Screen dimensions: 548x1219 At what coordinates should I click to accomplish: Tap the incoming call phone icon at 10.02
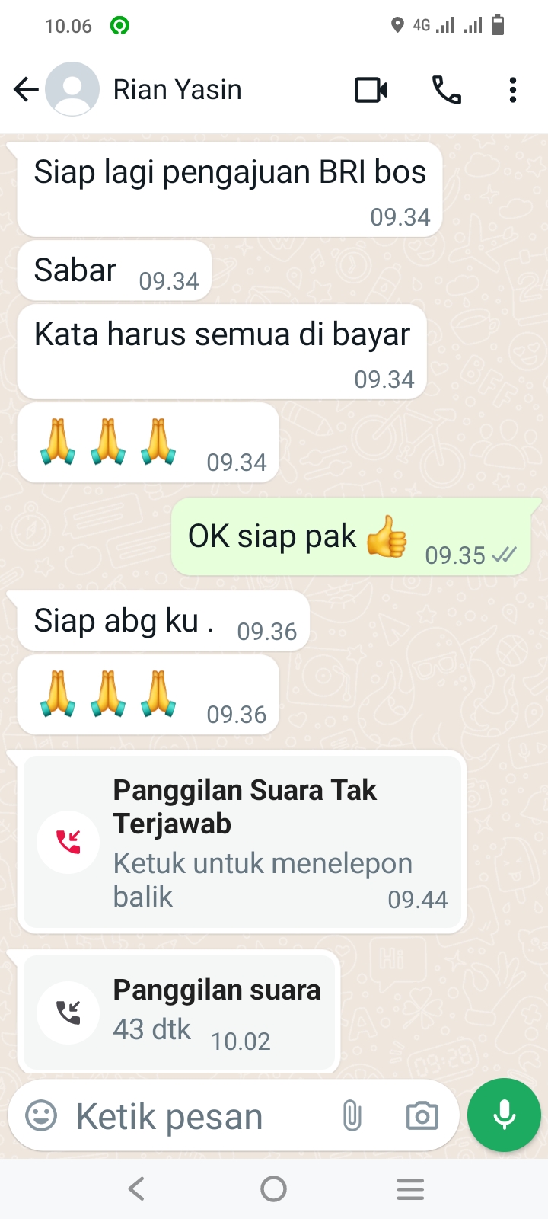pyautogui.click(x=68, y=1012)
